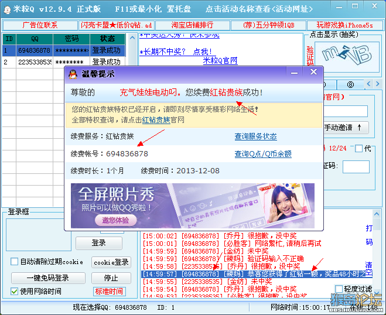The width and height of the screenshot is (386, 315).
Task: Click the tab scroll left arrow
Action: pos(368,84)
